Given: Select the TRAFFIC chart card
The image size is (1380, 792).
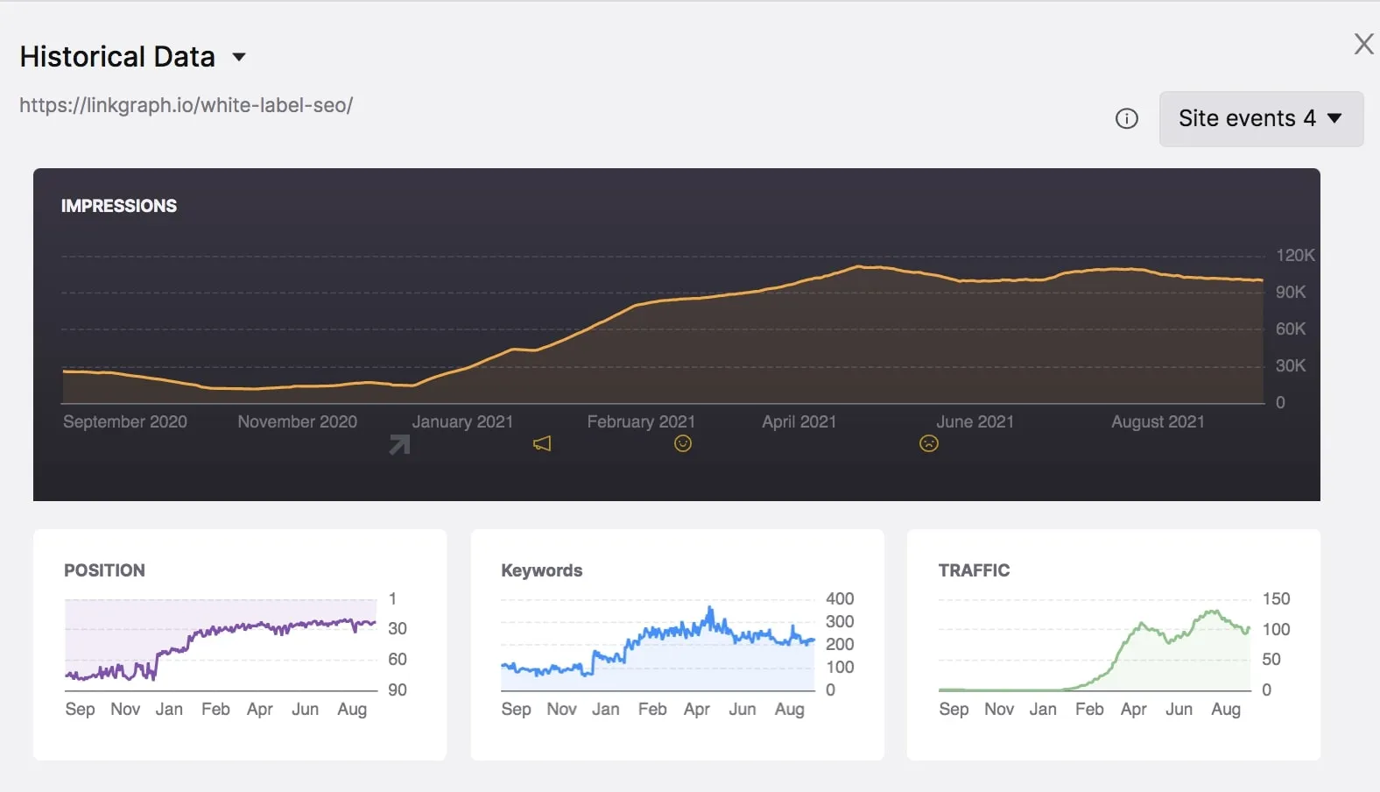Looking at the screenshot, I should pyautogui.click(x=1113, y=644).
